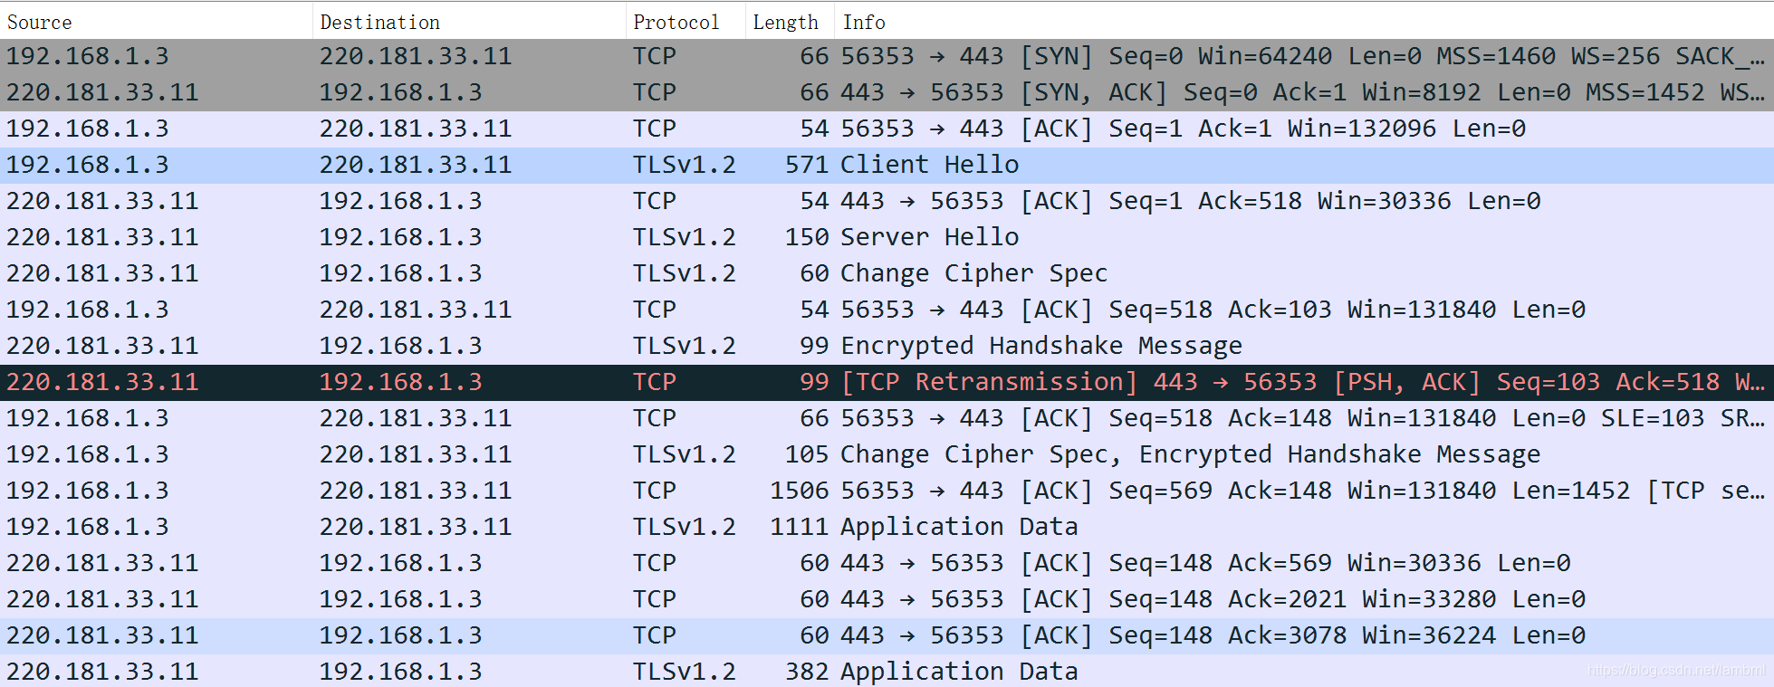Select the ACK packet with SLE=103

887,418
